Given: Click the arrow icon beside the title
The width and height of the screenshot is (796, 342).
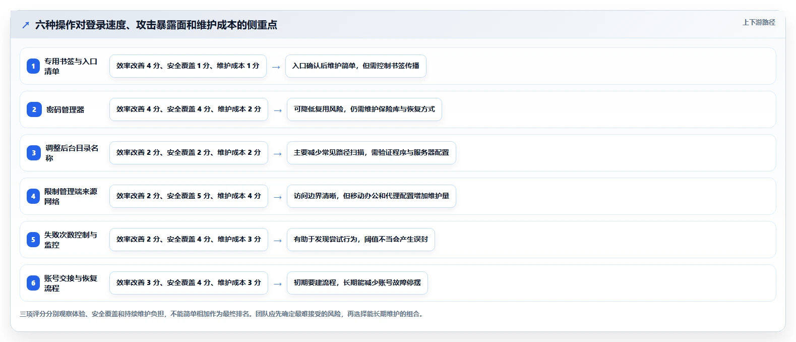Looking at the screenshot, I should [x=26, y=25].
